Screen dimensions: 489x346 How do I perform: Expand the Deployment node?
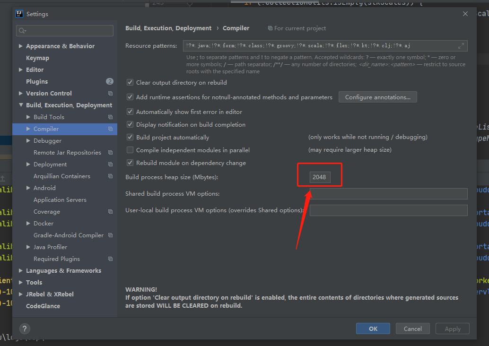click(x=28, y=164)
